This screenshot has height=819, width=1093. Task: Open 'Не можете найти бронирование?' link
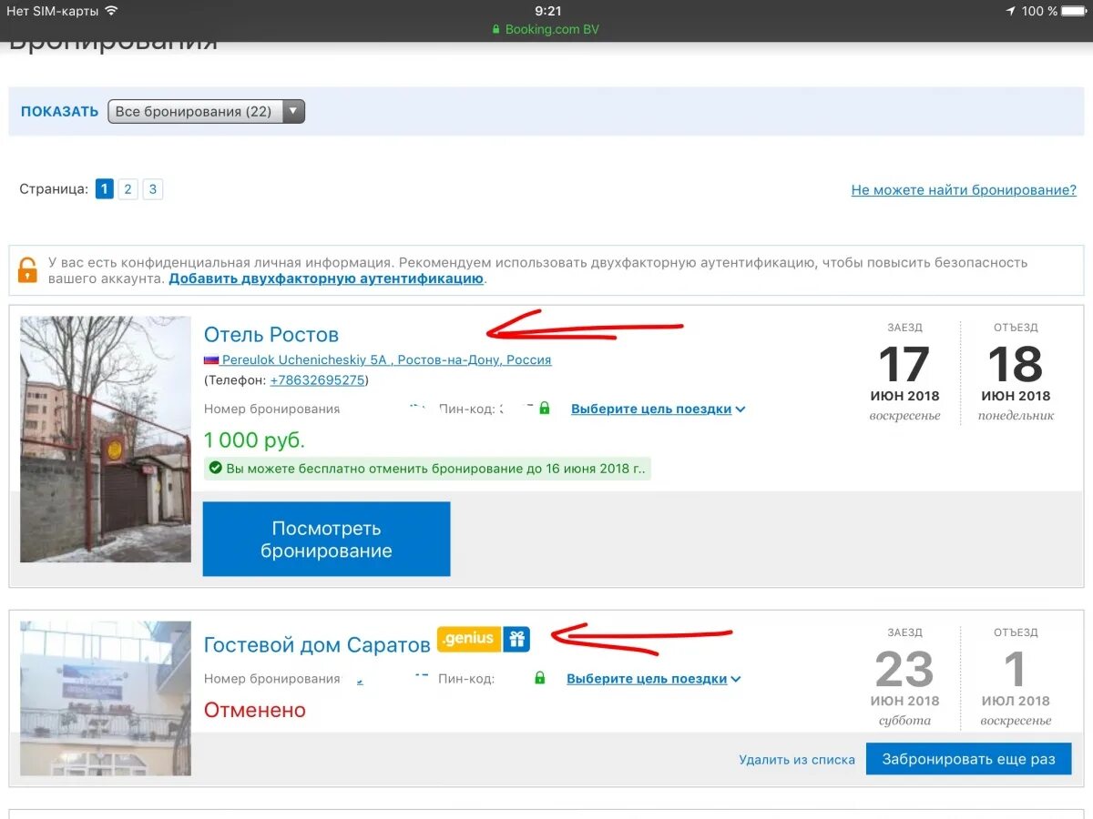(x=964, y=190)
